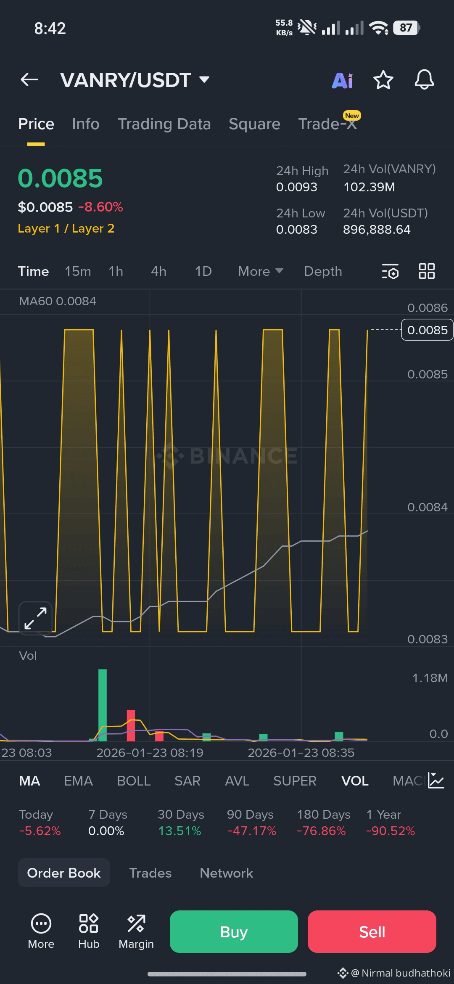Open the Trade-X tab

coord(327,124)
